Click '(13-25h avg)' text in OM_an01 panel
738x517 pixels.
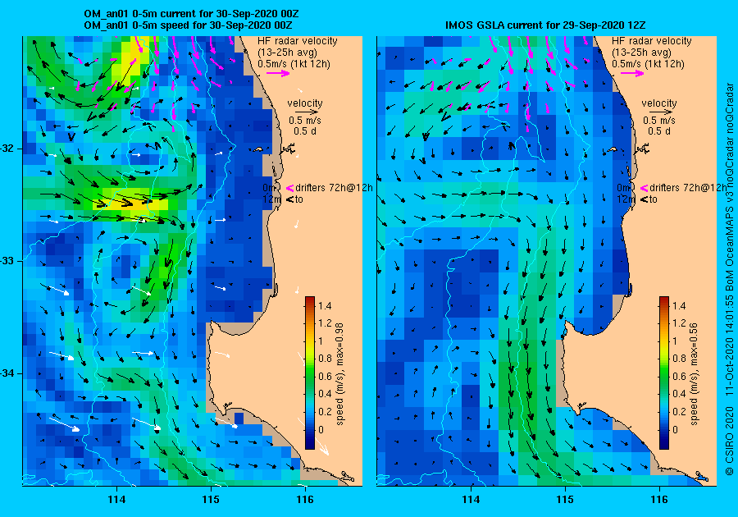(x=288, y=53)
